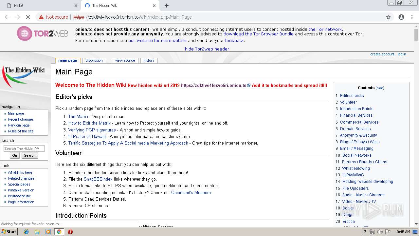The image size is (419, 236).
Task: Click Chrome icon in the taskbar
Action: [x=59, y=232]
